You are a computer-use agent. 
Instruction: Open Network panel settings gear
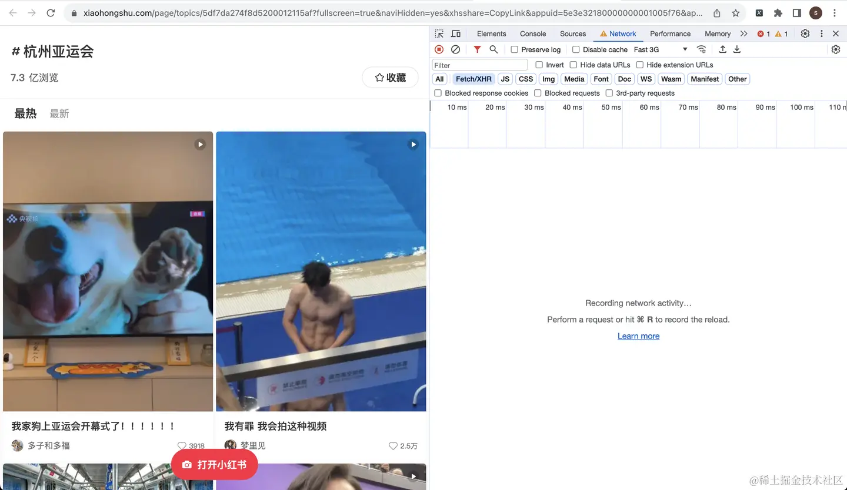click(x=836, y=49)
